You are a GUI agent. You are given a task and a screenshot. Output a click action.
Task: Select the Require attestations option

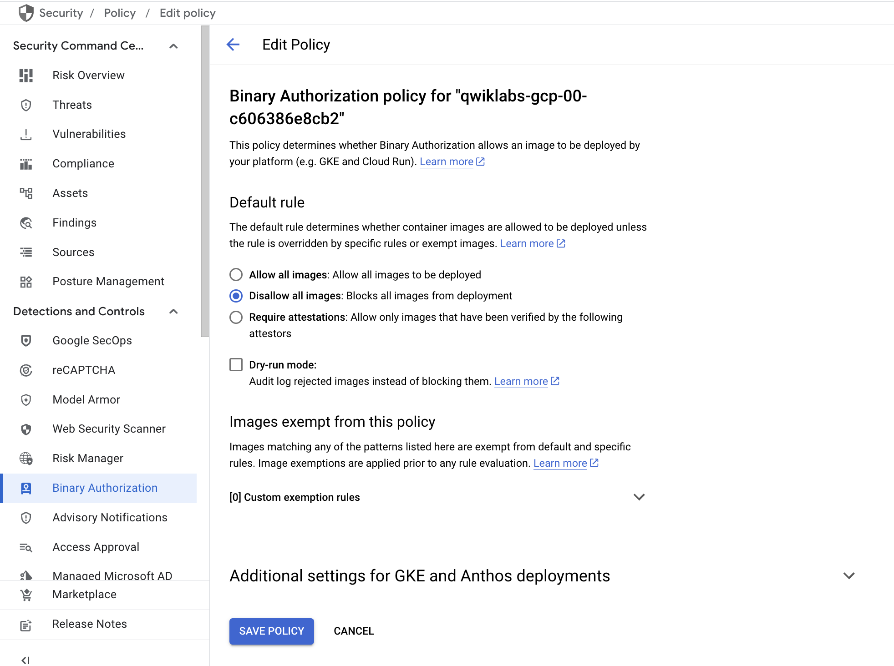(x=236, y=317)
